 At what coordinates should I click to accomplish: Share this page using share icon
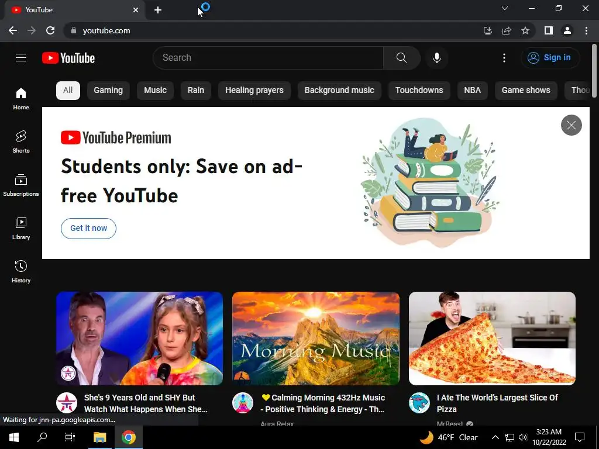coord(507,30)
